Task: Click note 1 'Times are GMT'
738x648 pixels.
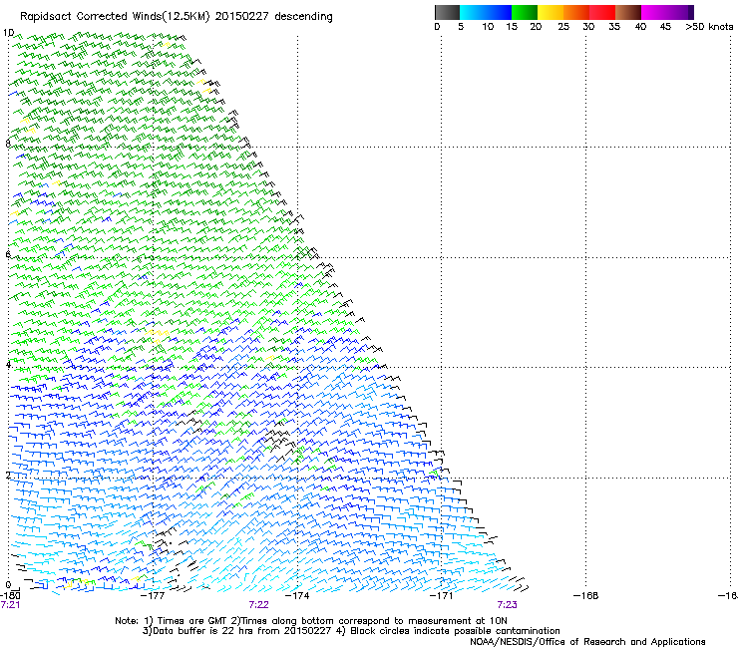Action: pos(184,621)
